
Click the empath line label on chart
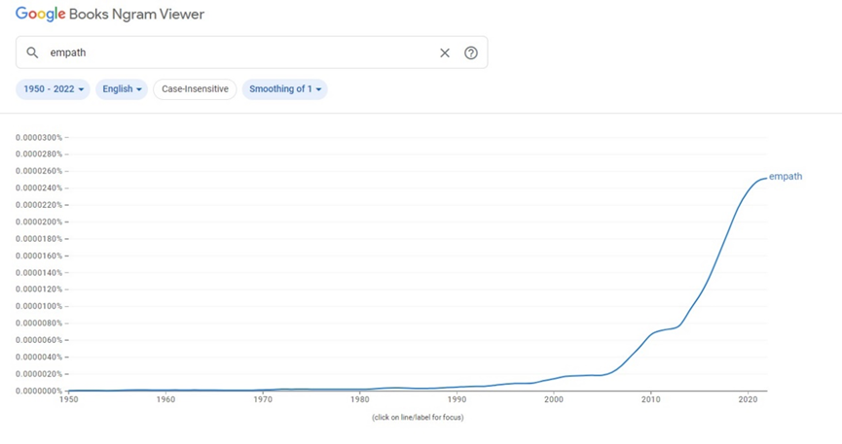coord(786,177)
